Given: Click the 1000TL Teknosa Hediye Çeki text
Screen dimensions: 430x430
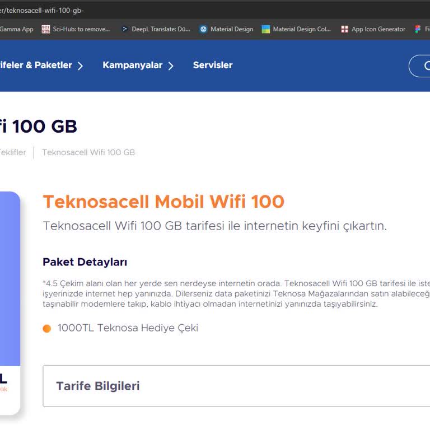Looking at the screenshot, I should tap(128, 328).
